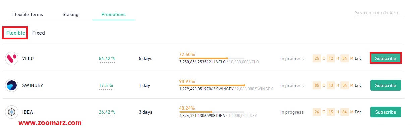The width and height of the screenshot is (412, 128).
Task: Click the Search coin/token field
Action: (379, 13)
